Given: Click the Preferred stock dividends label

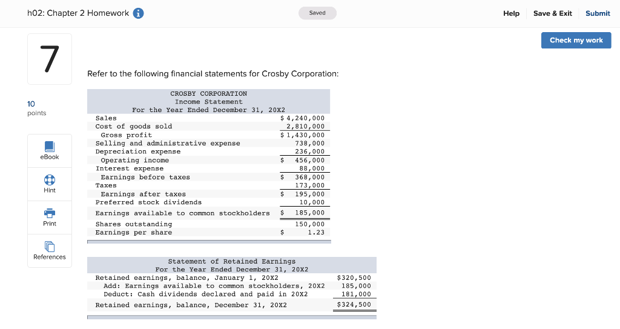Looking at the screenshot, I should point(148,202).
